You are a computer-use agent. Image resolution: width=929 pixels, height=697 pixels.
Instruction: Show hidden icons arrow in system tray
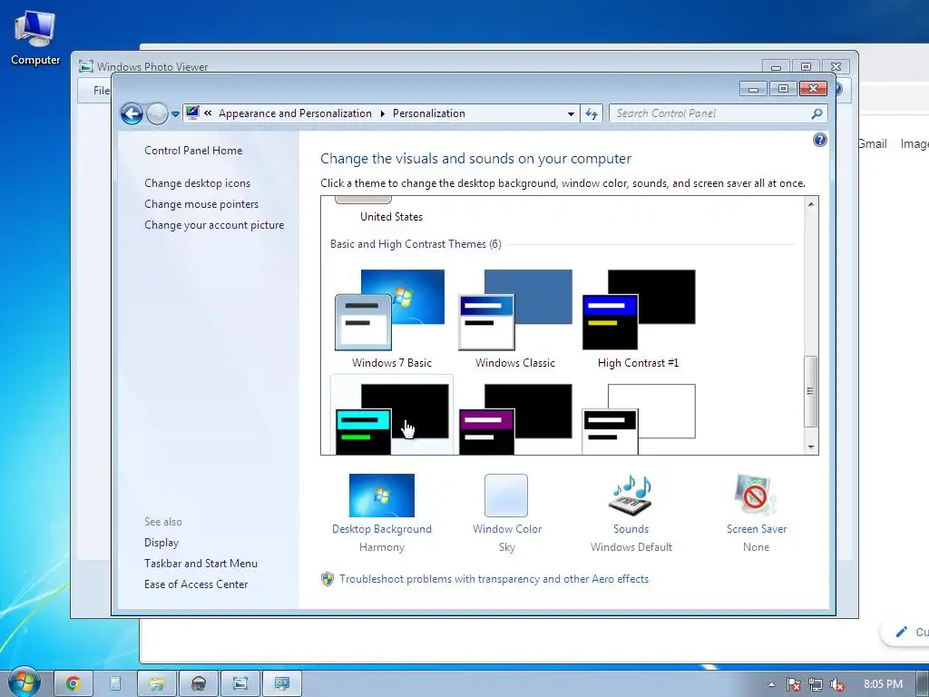[x=771, y=684]
